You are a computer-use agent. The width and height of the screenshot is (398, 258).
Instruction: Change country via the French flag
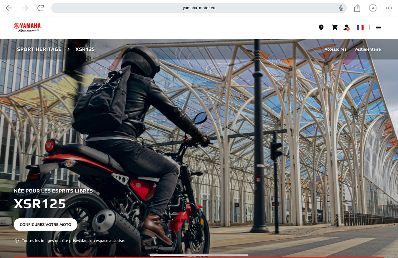point(360,27)
